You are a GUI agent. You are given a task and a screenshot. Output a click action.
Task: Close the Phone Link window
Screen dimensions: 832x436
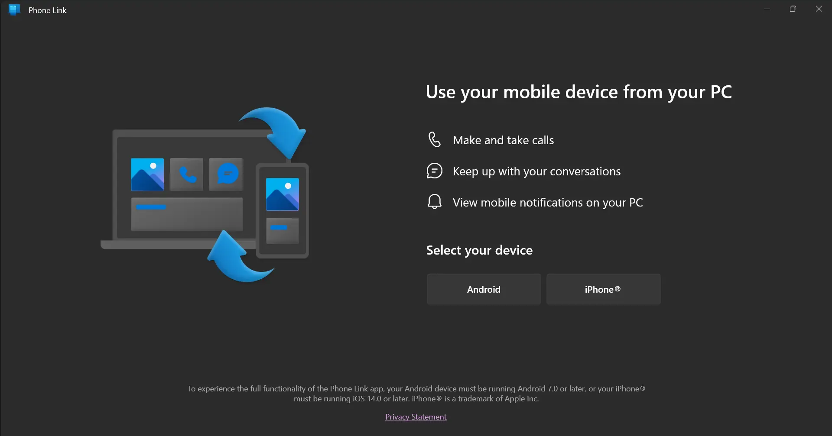(819, 9)
